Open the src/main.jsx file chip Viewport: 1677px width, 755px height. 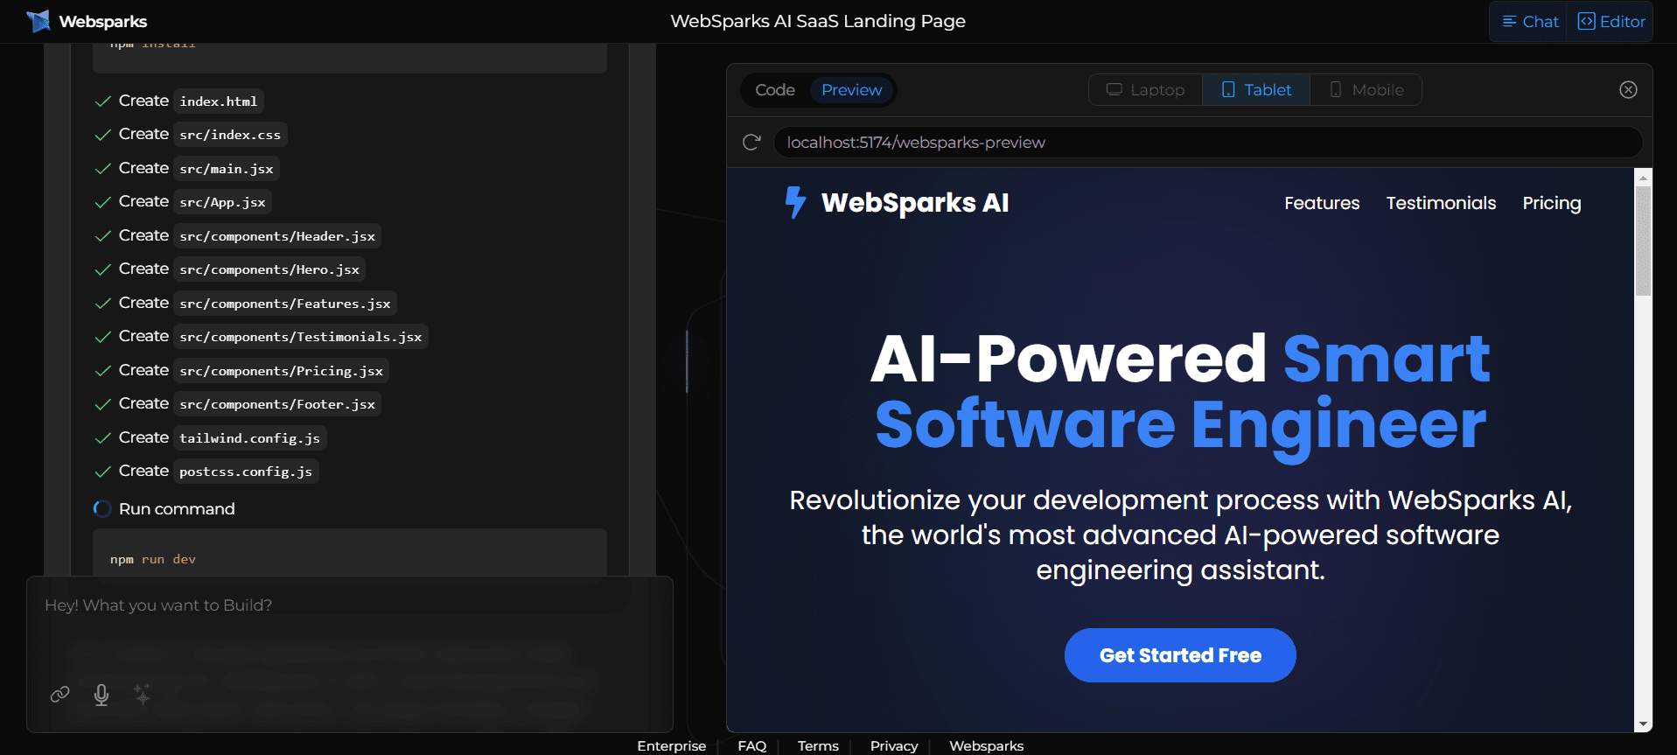(x=227, y=169)
